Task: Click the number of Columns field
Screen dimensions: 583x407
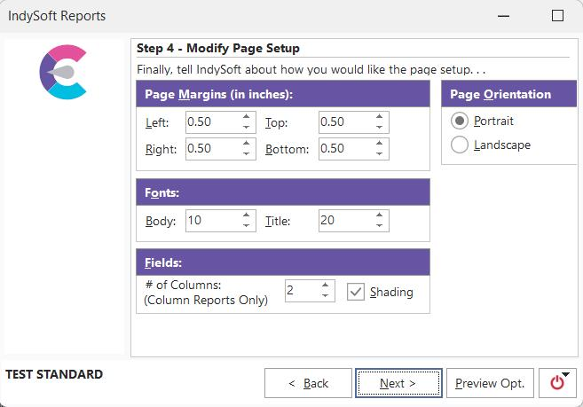Action: [300, 292]
